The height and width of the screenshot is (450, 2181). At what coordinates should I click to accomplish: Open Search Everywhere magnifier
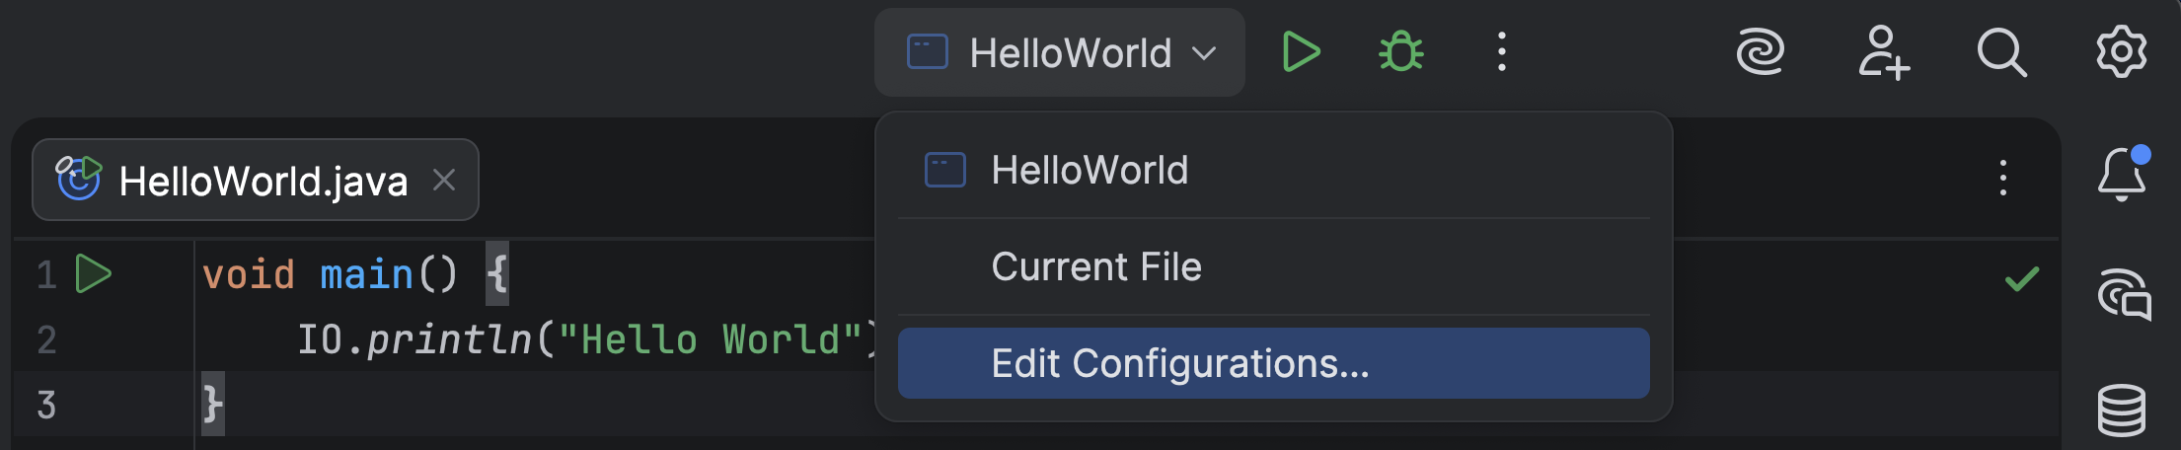(2001, 52)
